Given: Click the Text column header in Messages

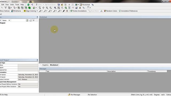Looking at the screenshot, I should coord(76,71).
